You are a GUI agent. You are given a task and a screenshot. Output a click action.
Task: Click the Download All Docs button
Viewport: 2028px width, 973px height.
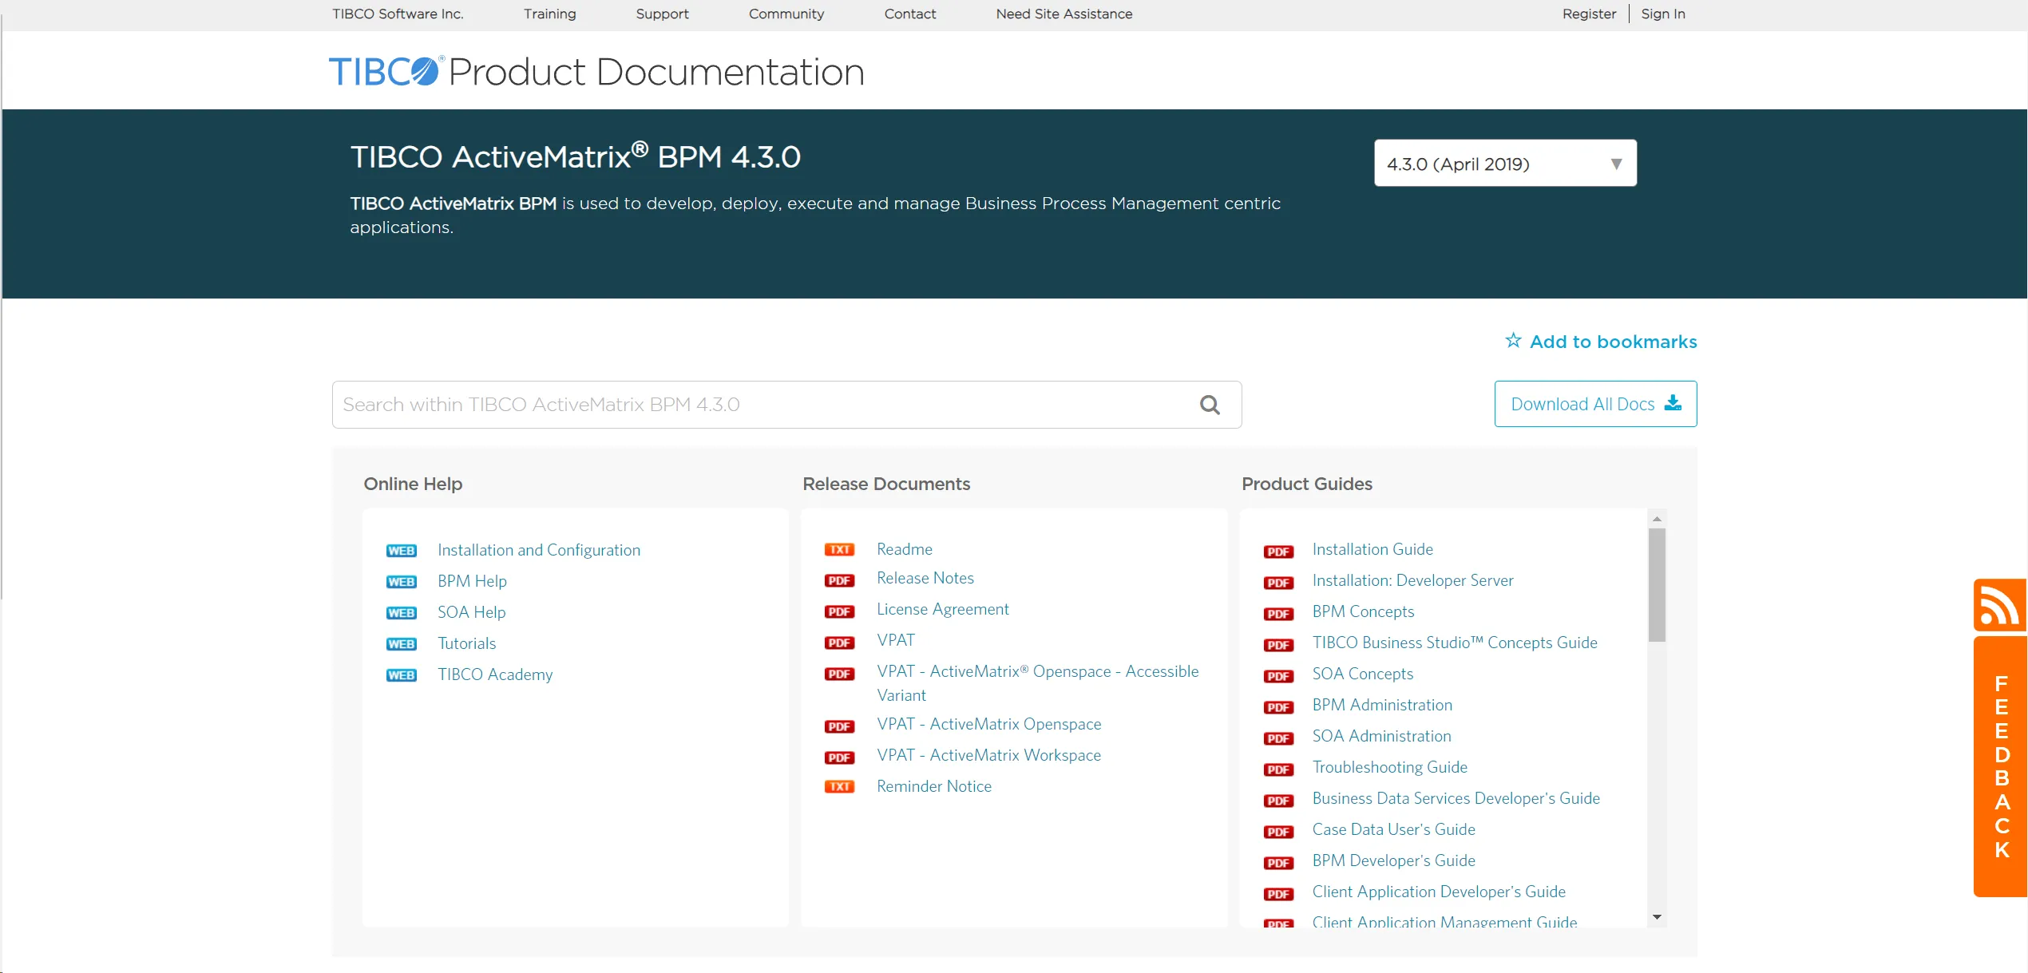[1594, 404]
